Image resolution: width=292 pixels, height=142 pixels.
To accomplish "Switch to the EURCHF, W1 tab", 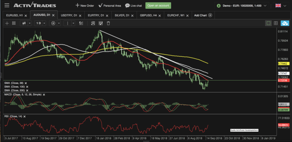I will click(176, 15).
